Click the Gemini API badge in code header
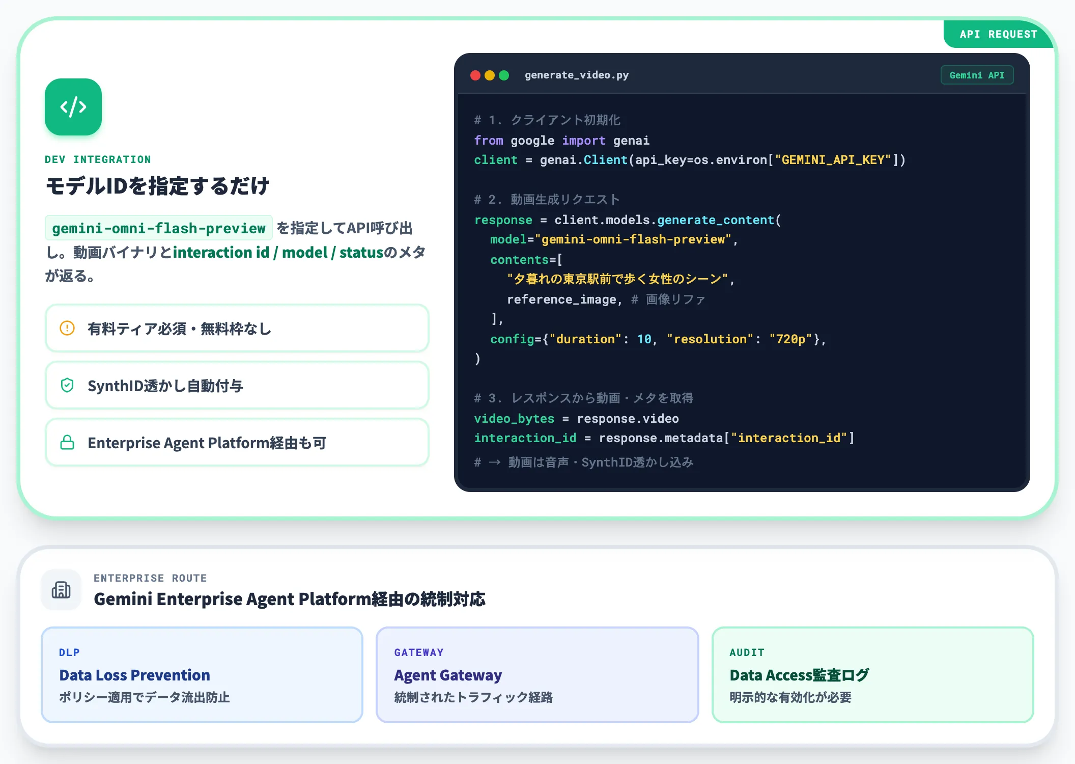Viewport: 1075px width, 764px height. pyautogui.click(x=977, y=75)
